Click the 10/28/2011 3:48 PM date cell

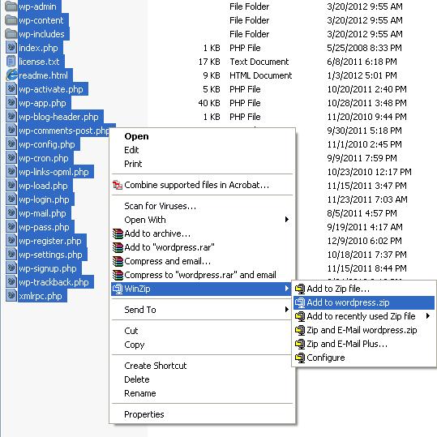tap(366, 103)
